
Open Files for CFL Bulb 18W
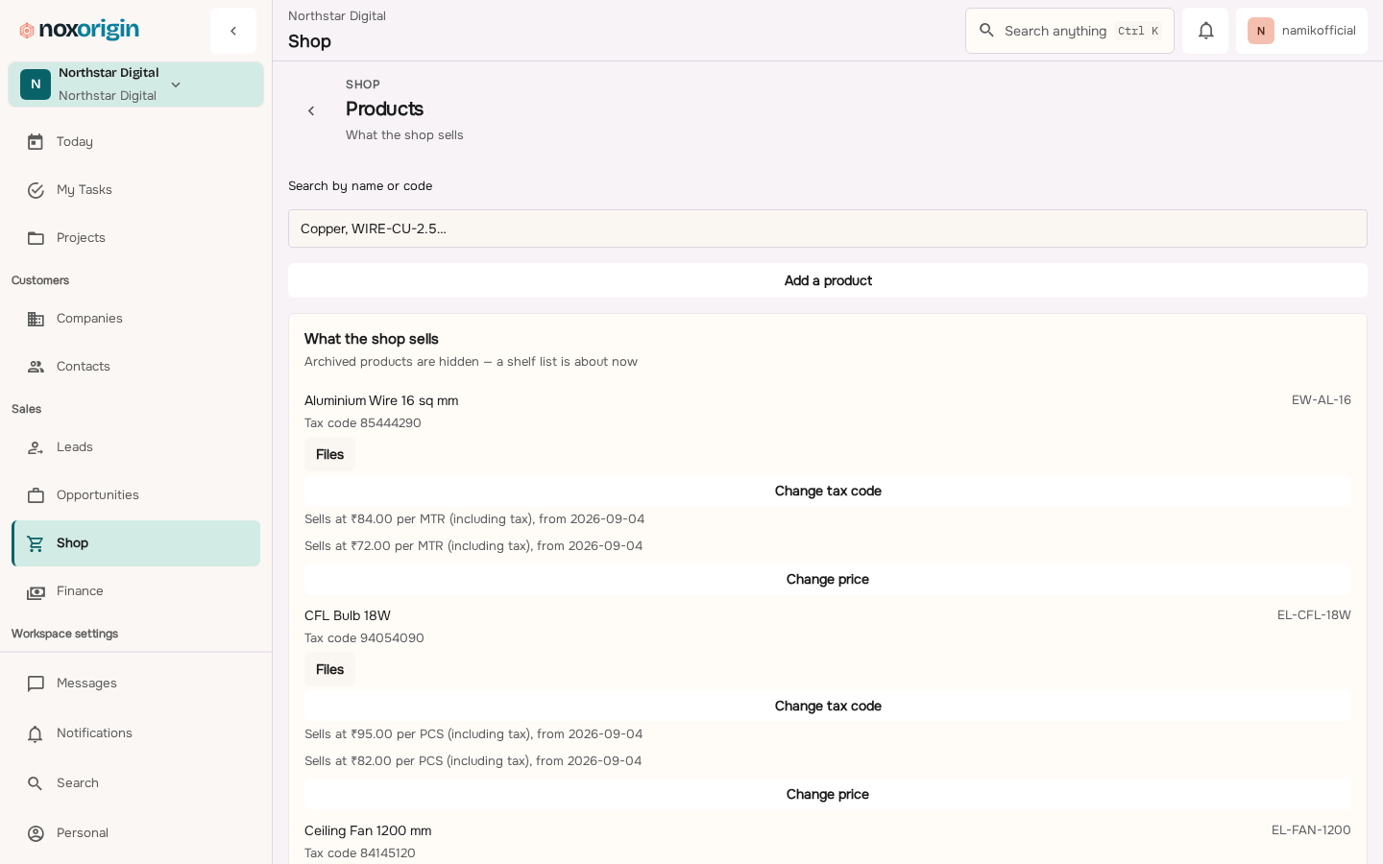(x=329, y=669)
